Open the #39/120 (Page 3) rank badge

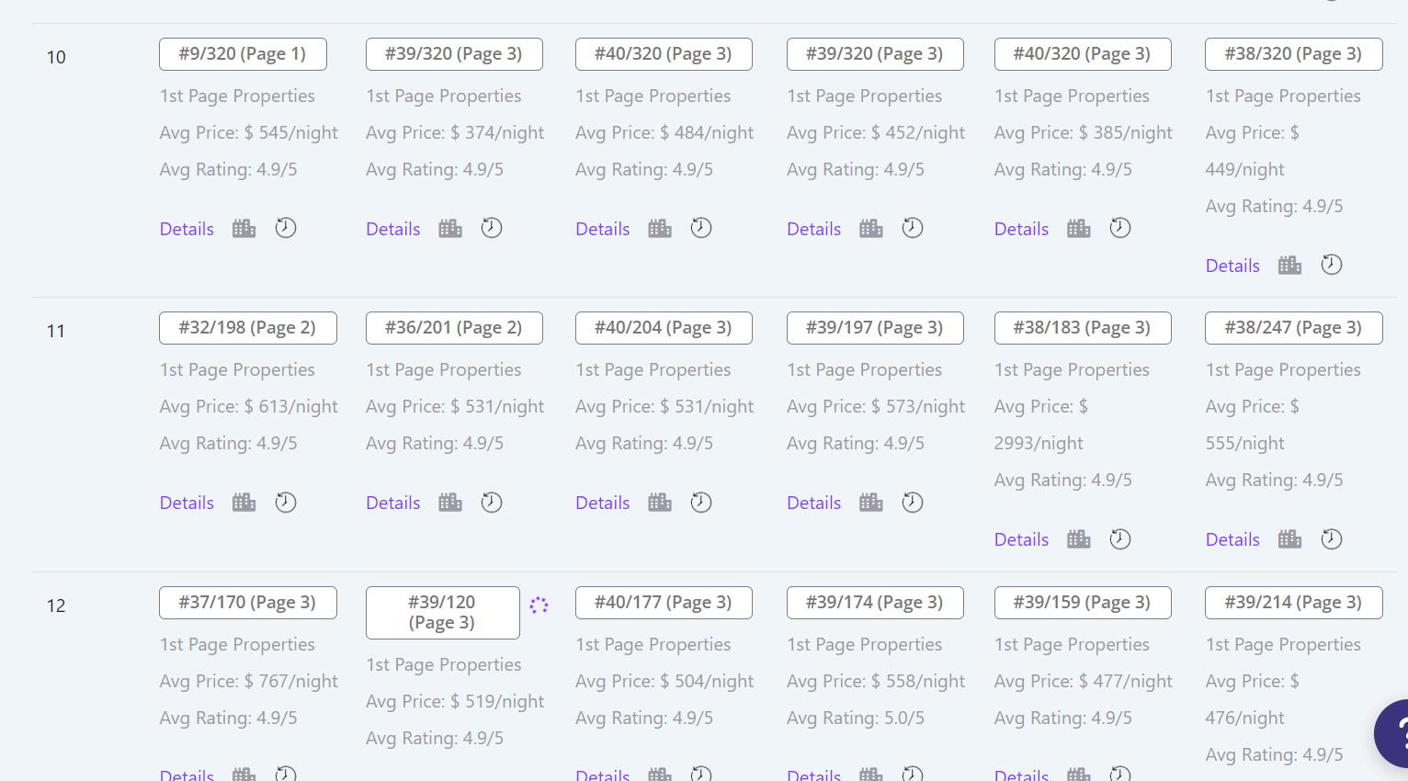coord(443,612)
